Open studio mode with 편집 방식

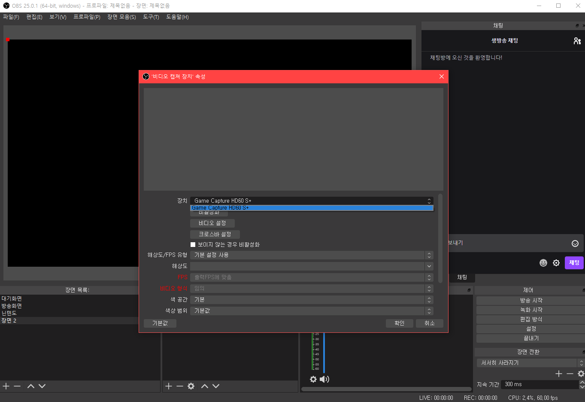tap(531, 320)
